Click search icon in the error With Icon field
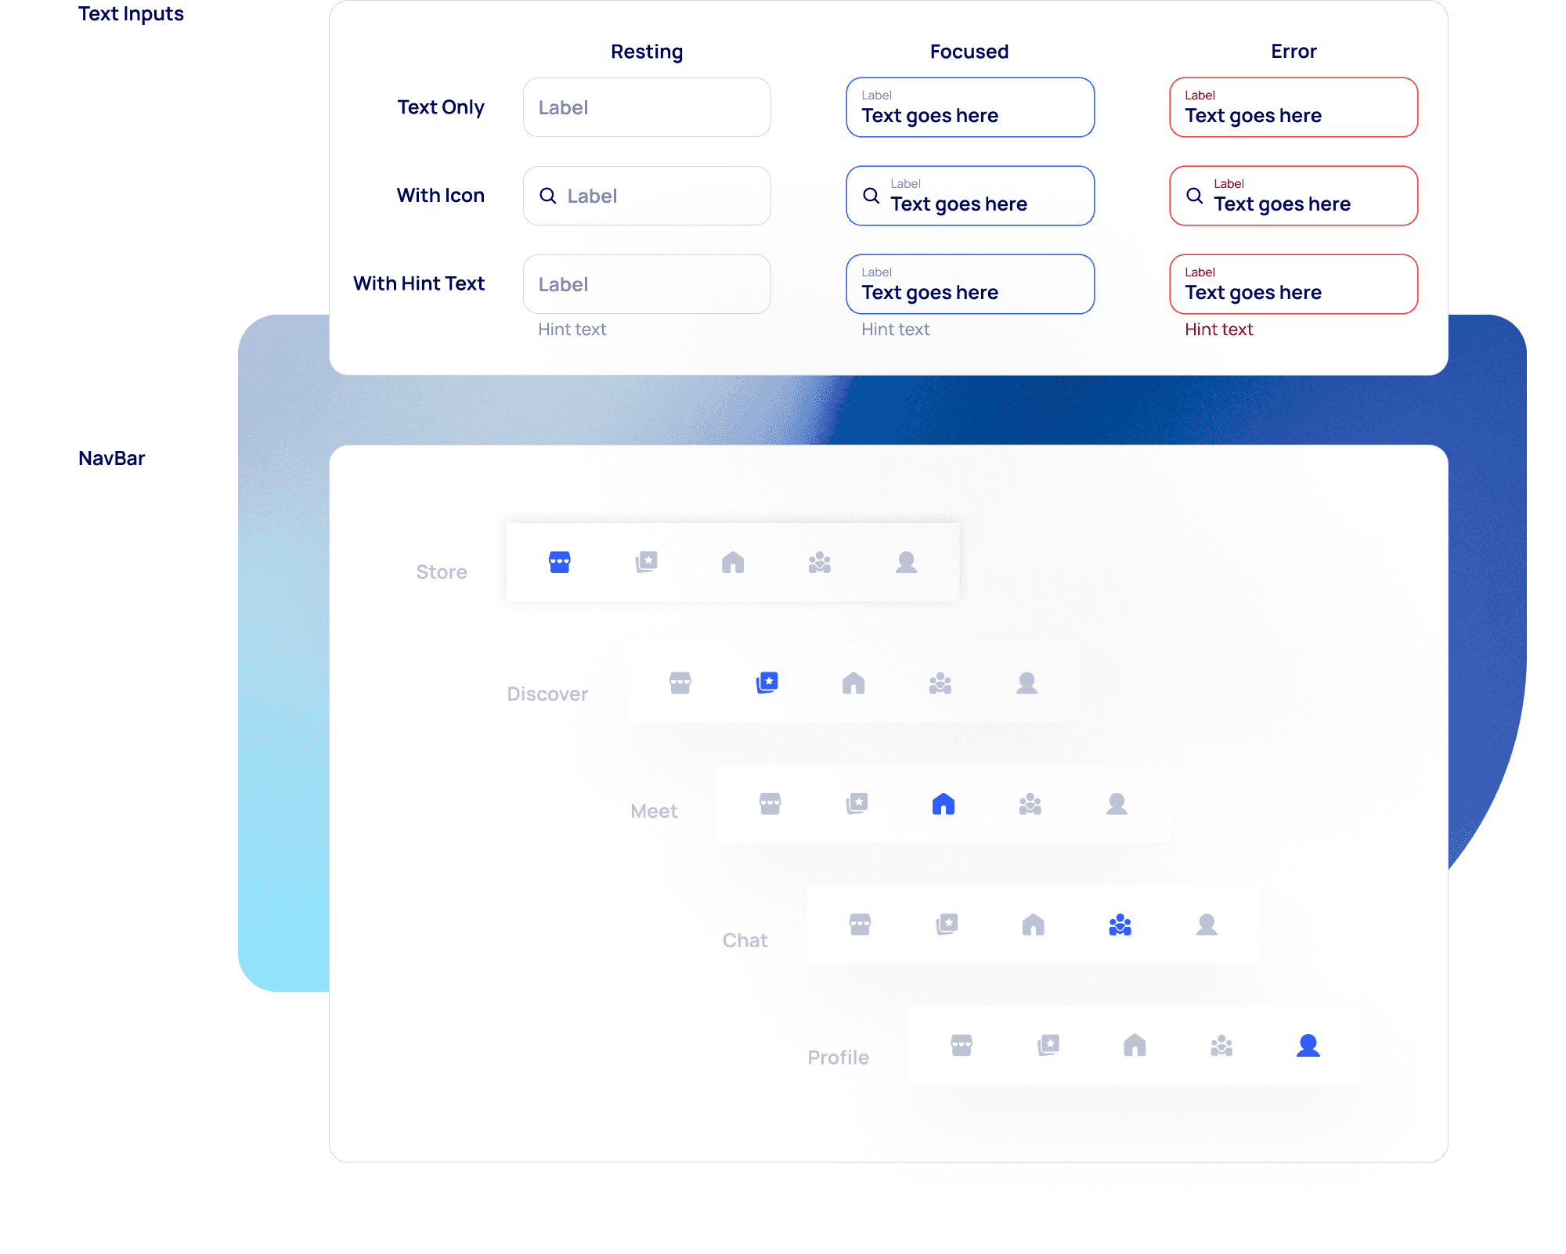 [x=1194, y=196]
